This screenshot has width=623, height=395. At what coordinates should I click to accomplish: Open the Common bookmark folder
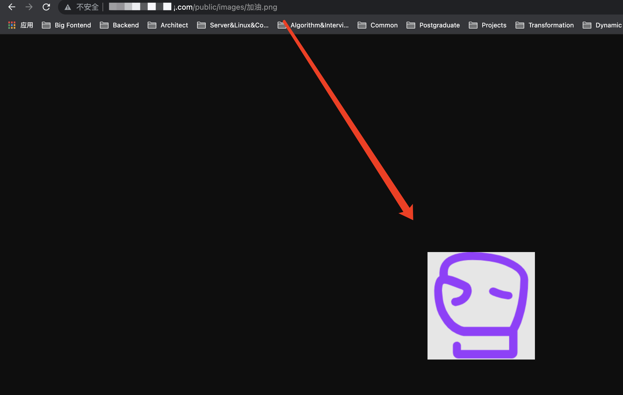[378, 25]
